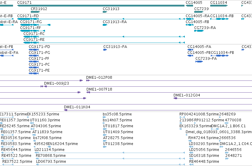Click the CG31913 gene label
252x166 pixels.
(111, 9)
